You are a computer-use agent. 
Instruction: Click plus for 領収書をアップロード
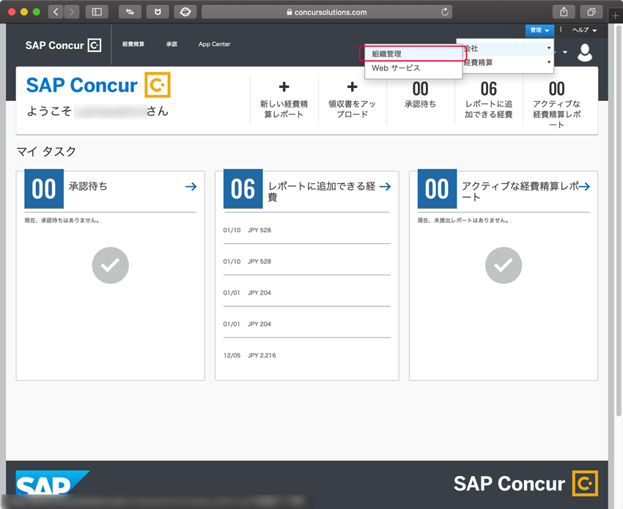tap(352, 86)
